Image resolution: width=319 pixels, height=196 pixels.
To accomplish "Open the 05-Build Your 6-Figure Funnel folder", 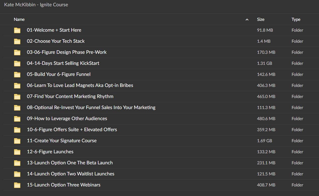I will tap(59, 74).
